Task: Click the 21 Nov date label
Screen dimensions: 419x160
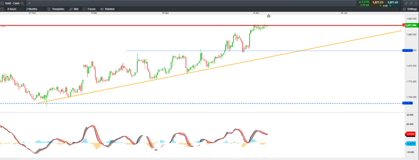Action: point(33,13)
